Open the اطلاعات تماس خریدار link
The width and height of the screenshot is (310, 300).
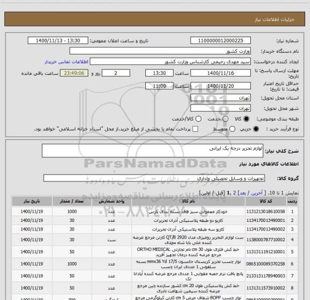pyautogui.click(x=66, y=62)
